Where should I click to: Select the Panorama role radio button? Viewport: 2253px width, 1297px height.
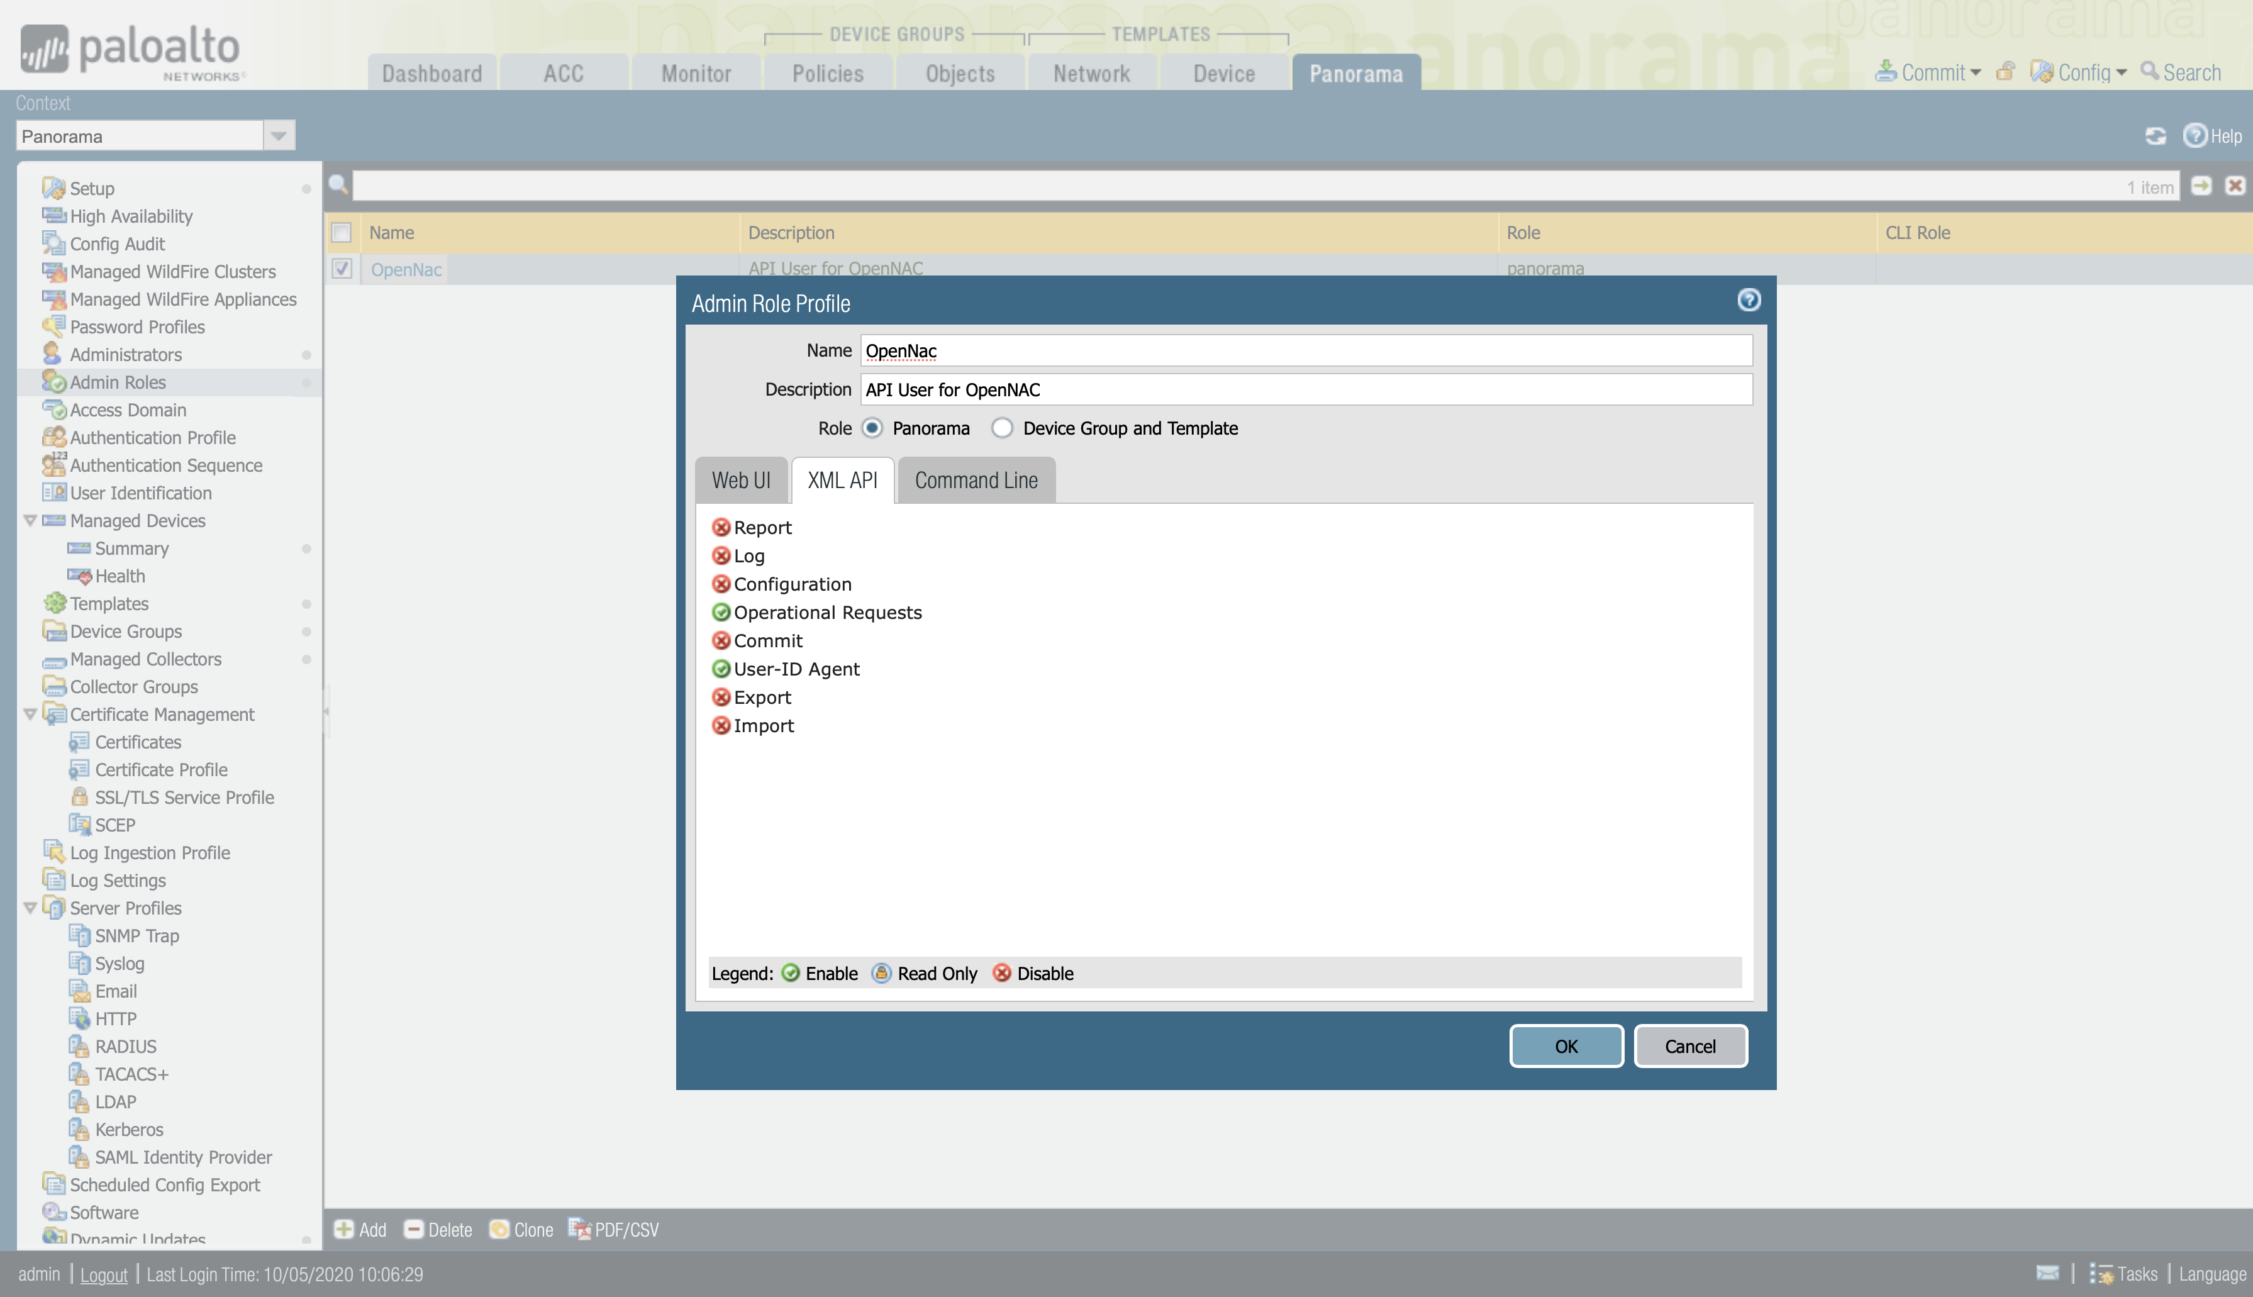tap(872, 428)
